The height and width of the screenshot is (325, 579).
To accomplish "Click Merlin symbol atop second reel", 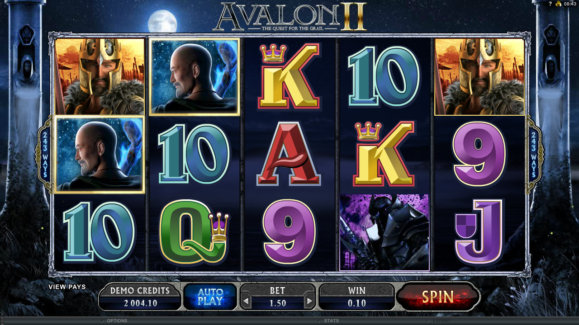I will [x=195, y=77].
